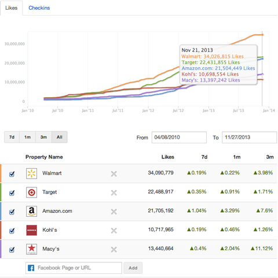Click the green Target endpoint marker on chart
Screen dimensions: 278x278
pyautogui.click(x=262, y=57)
